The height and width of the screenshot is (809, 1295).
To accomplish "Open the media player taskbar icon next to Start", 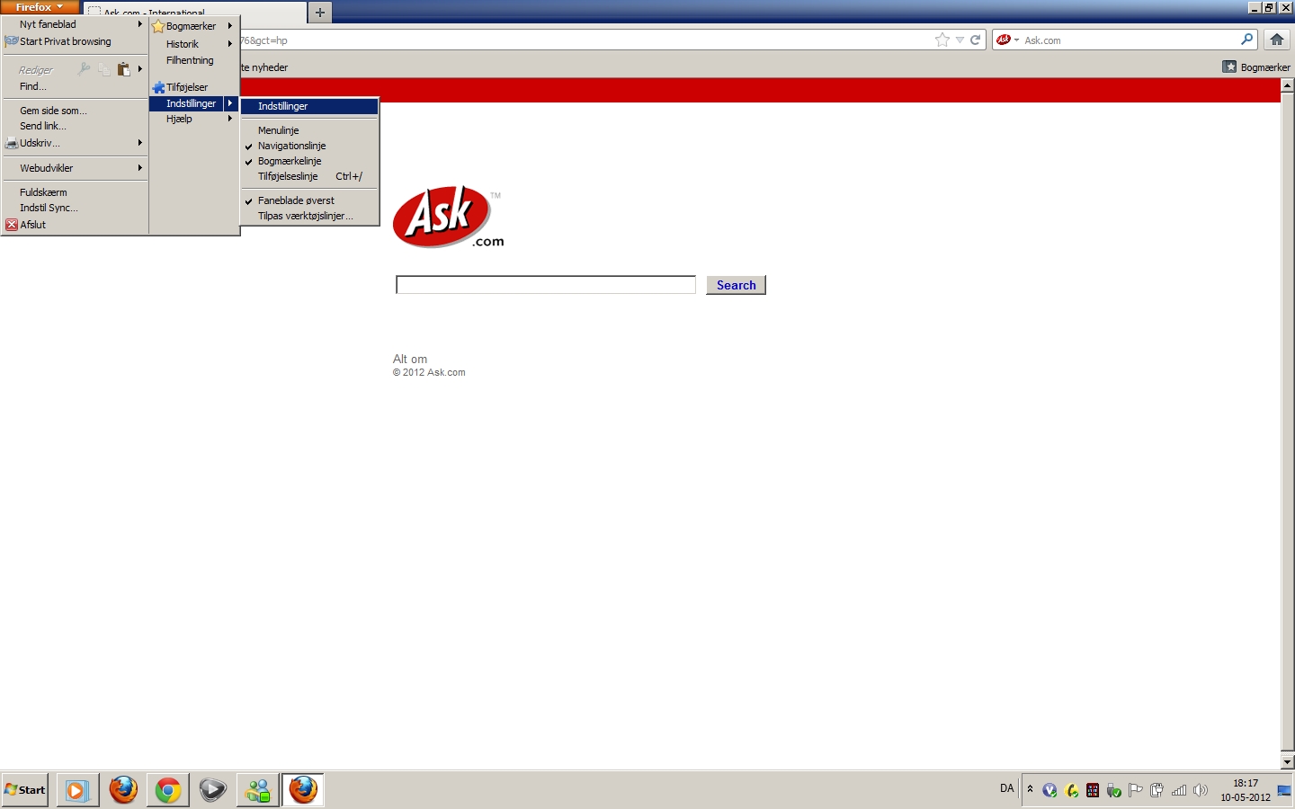I will [x=78, y=790].
